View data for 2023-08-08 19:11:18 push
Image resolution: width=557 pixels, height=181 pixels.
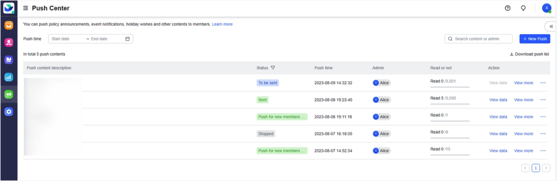[498, 117]
